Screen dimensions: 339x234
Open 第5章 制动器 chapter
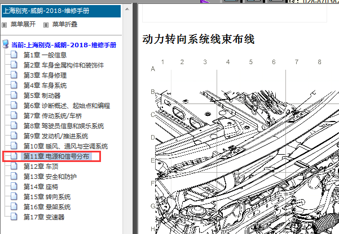(x=42, y=96)
